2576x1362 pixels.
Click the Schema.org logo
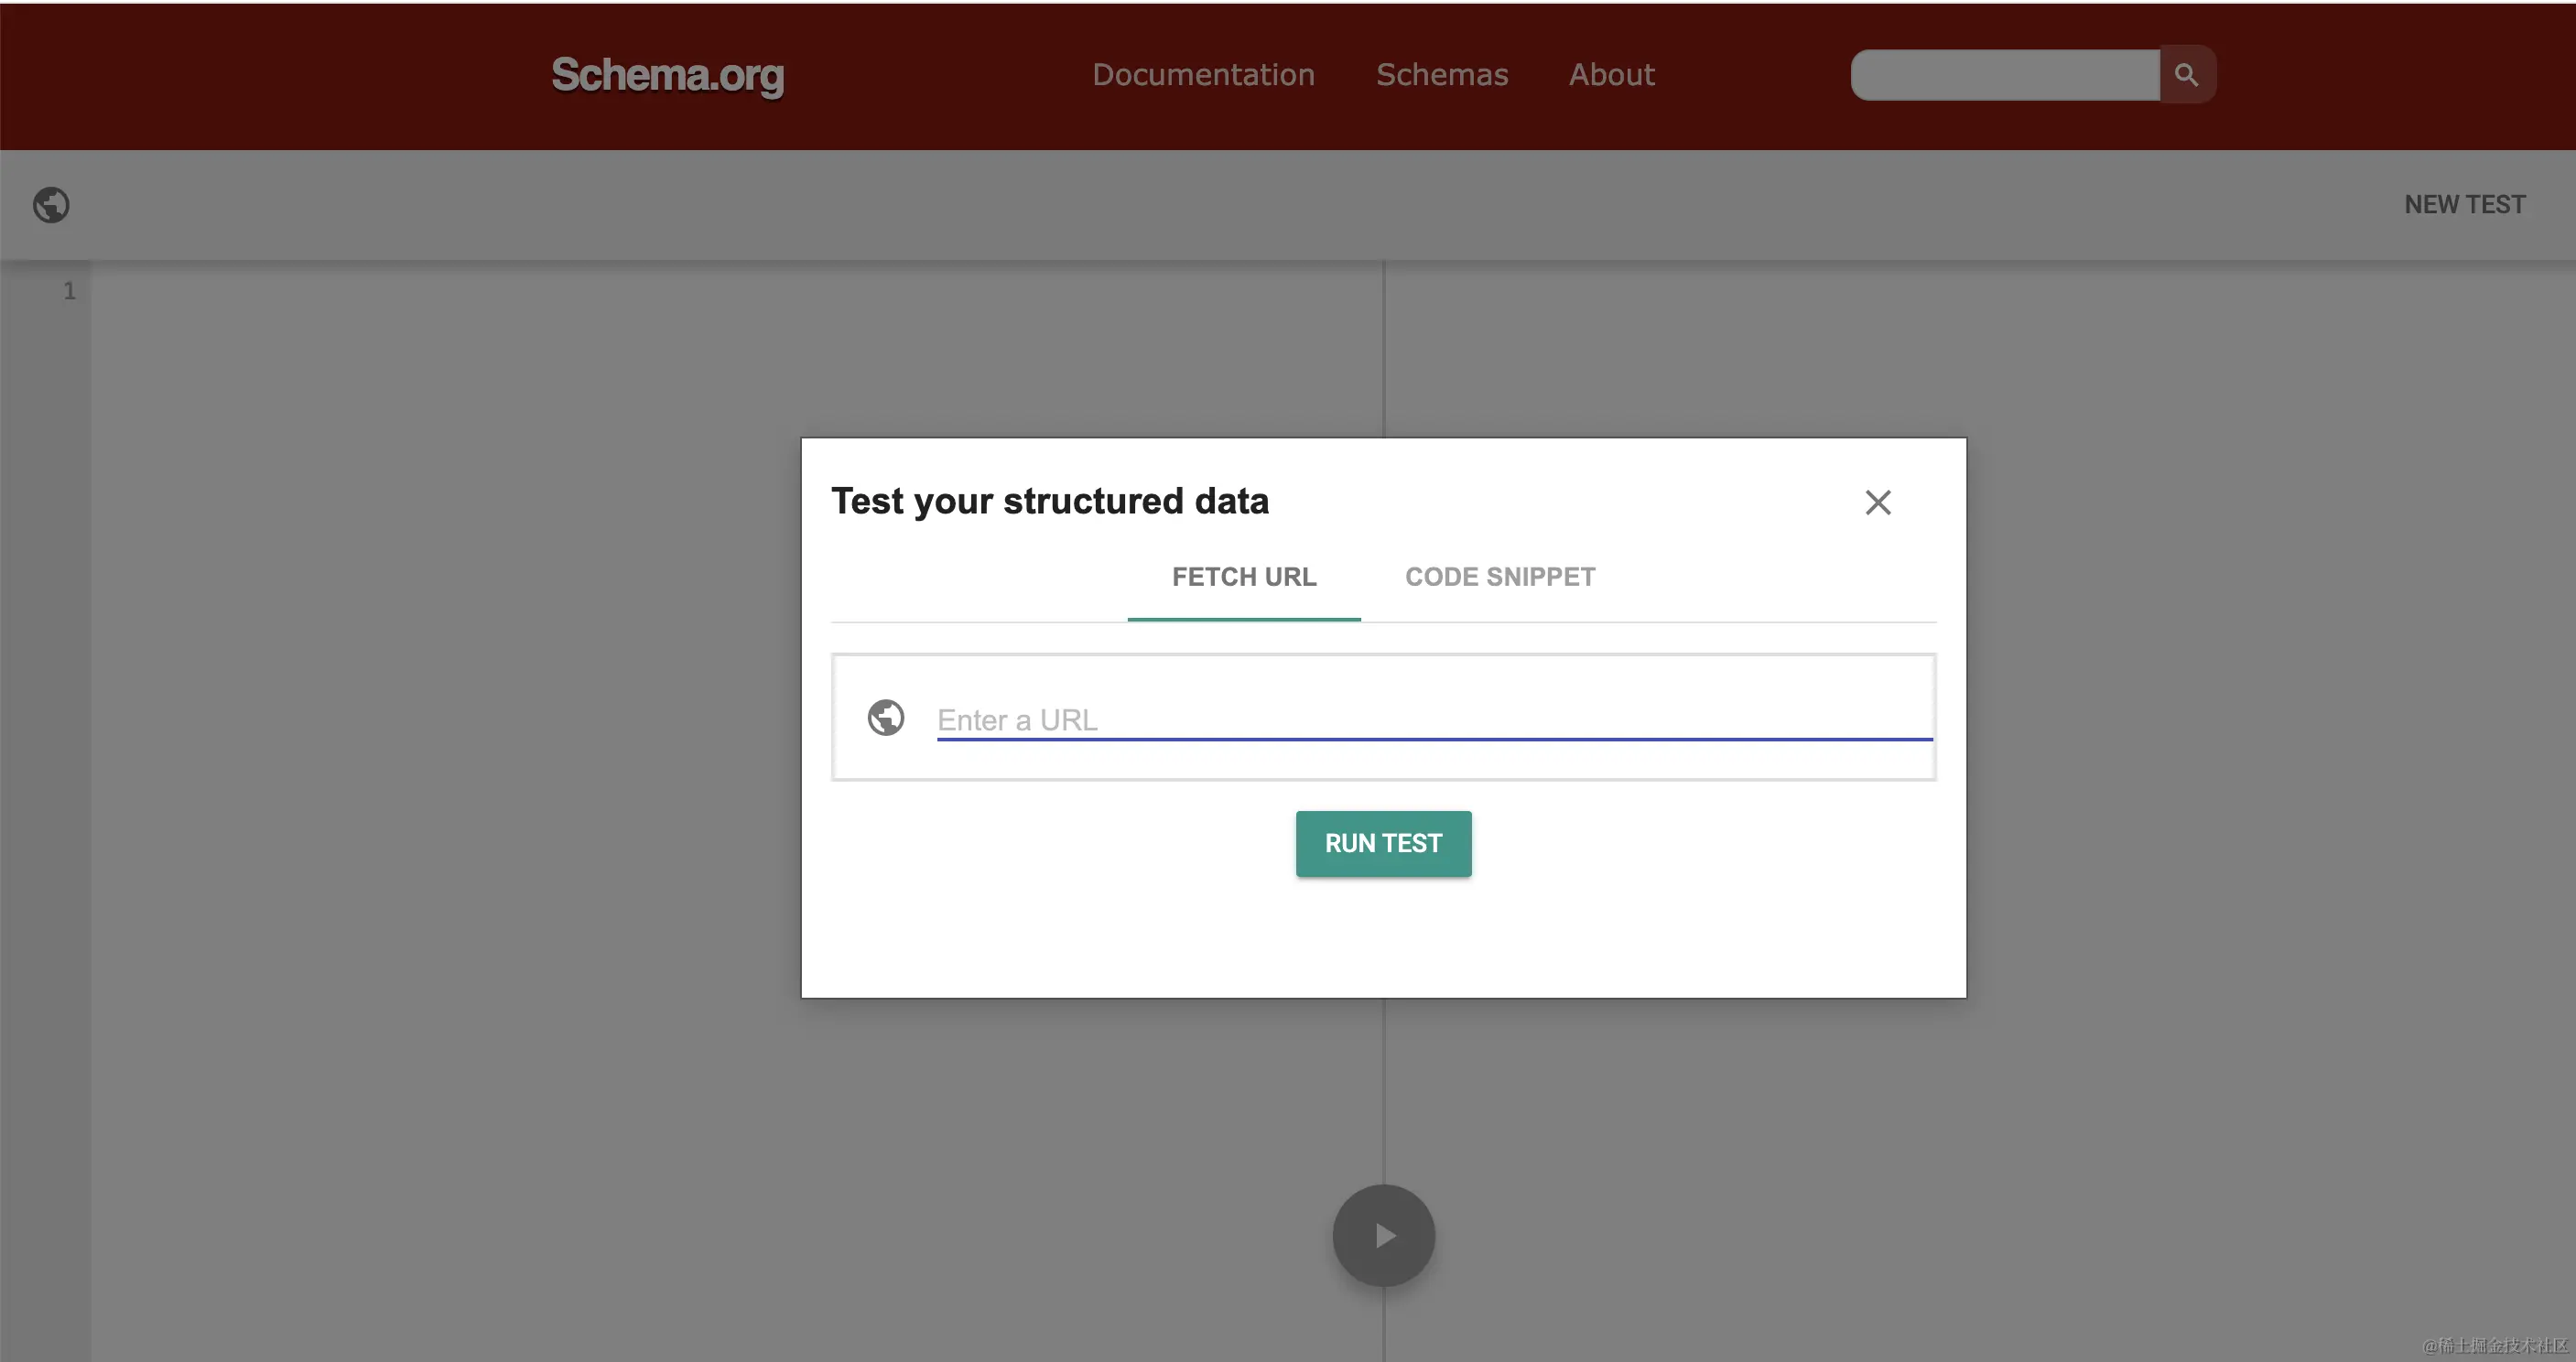click(x=667, y=75)
